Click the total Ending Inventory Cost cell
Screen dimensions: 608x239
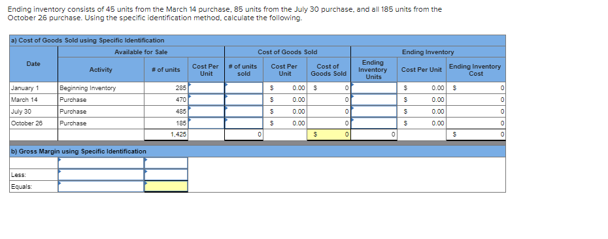(x=476, y=135)
